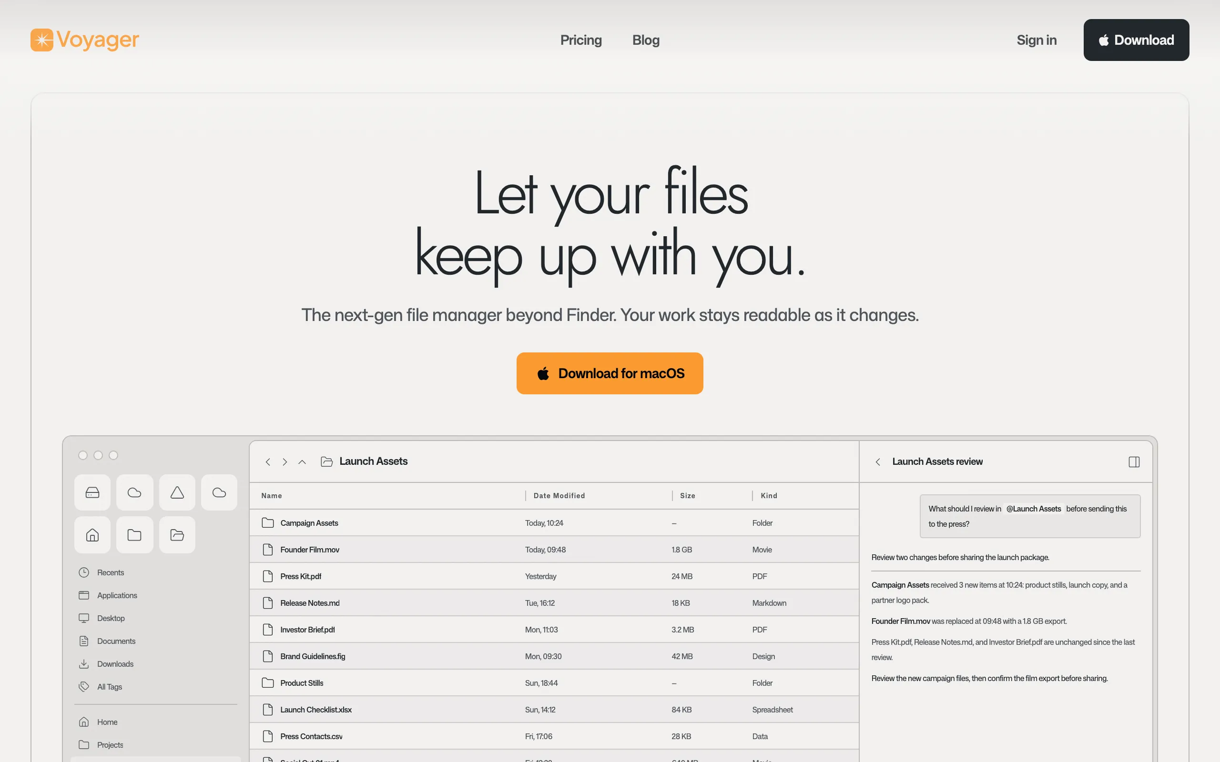Sort by the Size column header
This screenshot has height=762, width=1220.
click(x=687, y=496)
